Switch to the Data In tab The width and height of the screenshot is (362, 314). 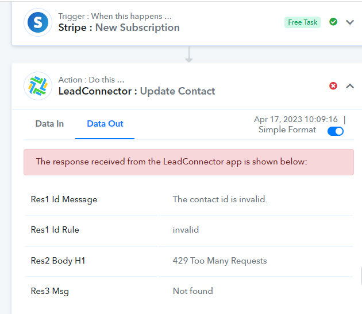(x=49, y=124)
